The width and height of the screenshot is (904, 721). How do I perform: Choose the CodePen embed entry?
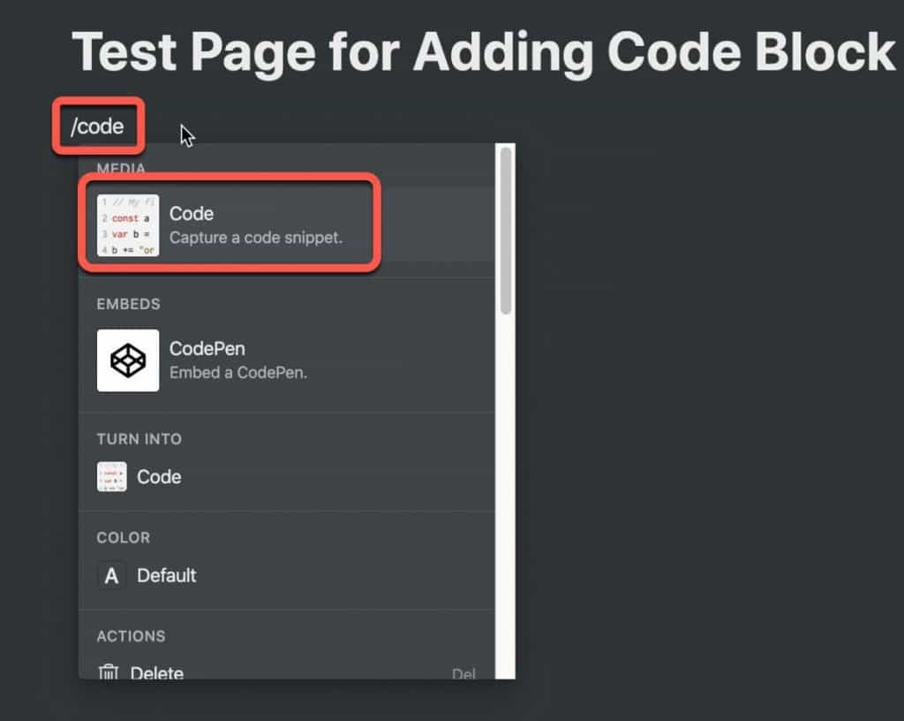point(287,360)
